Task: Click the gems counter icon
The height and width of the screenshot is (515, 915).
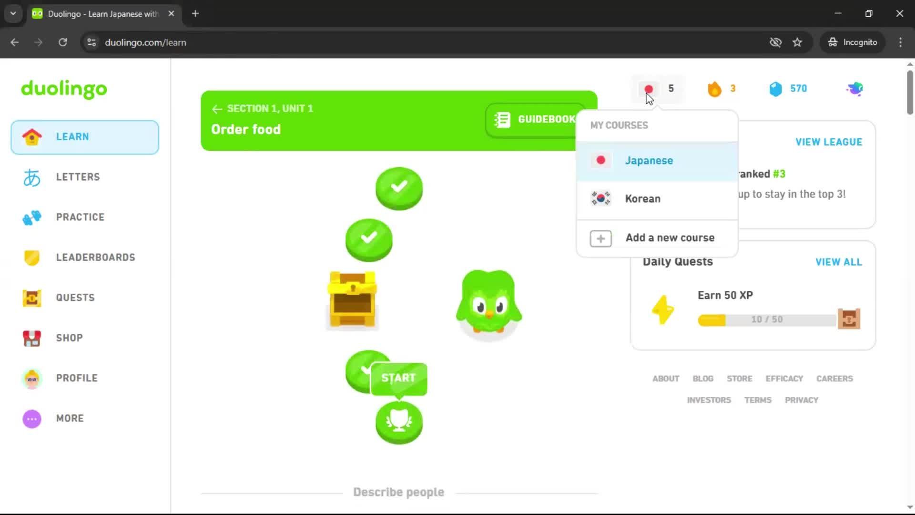Action: pos(776,89)
